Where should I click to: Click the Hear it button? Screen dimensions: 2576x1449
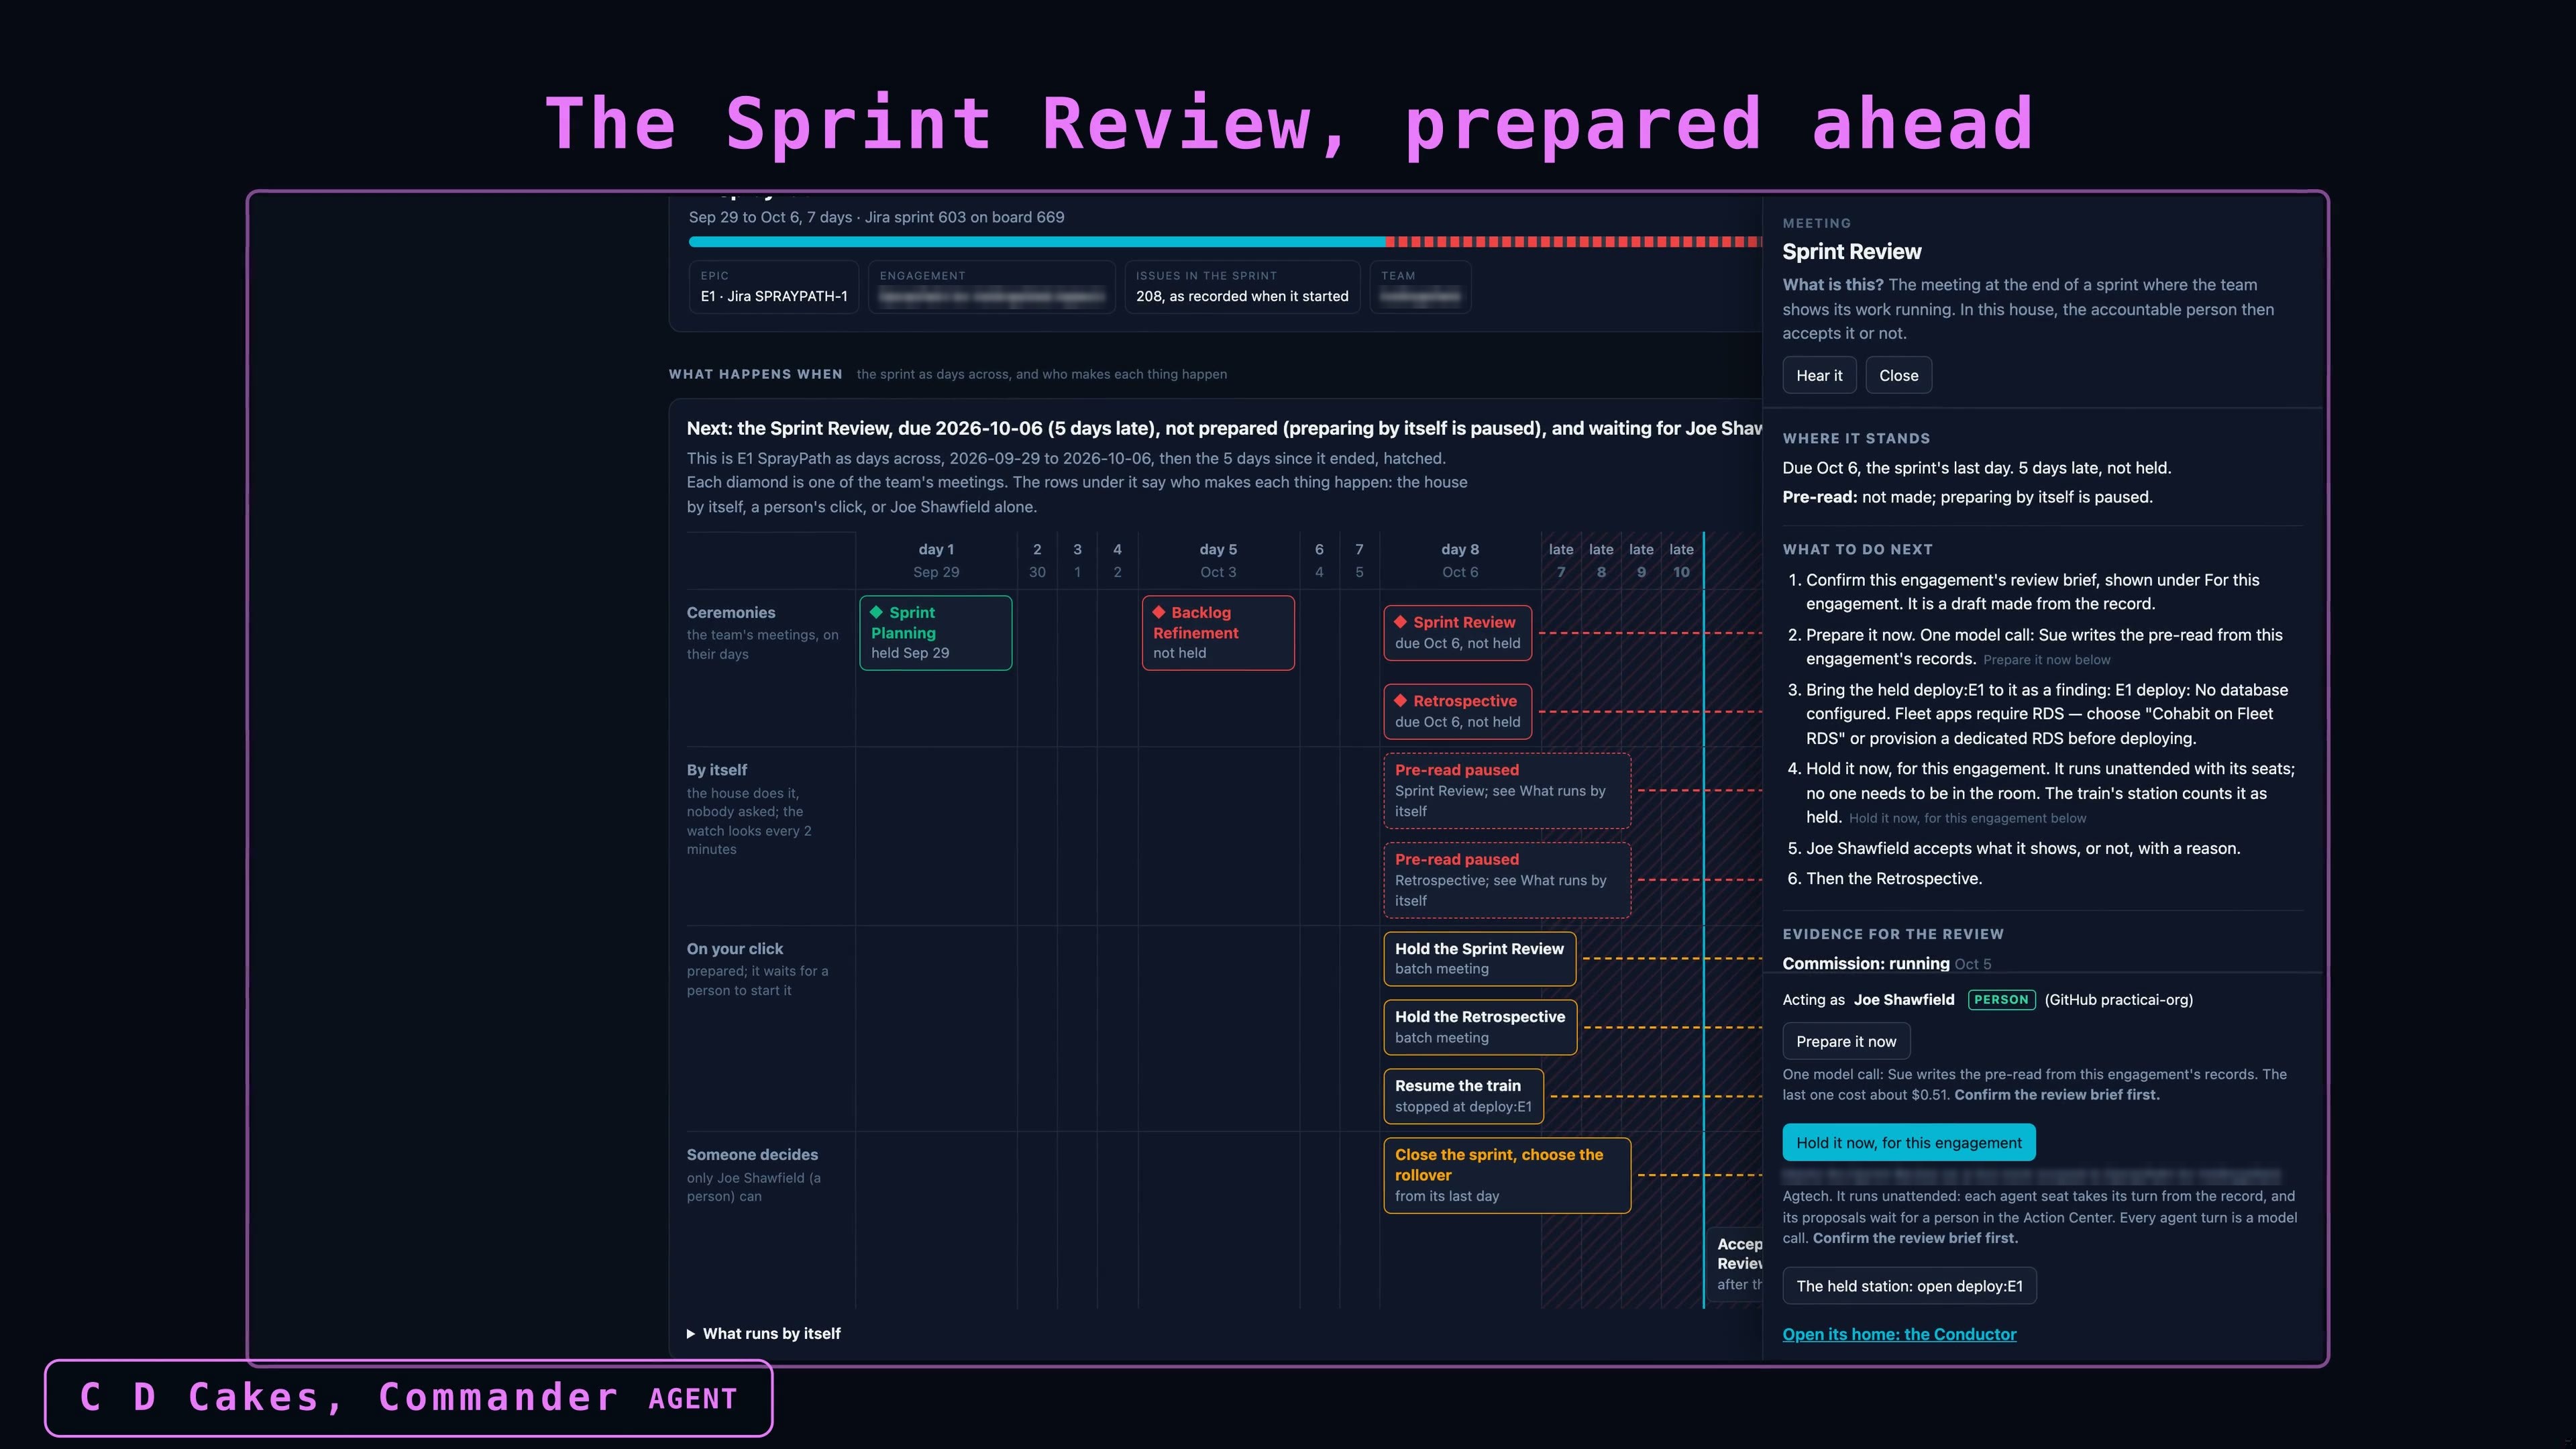click(x=1818, y=375)
